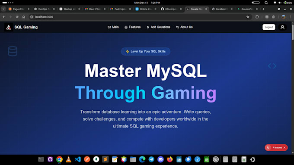Open Google Chrome from the dock
294x165 pixels.
coord(59,159)
